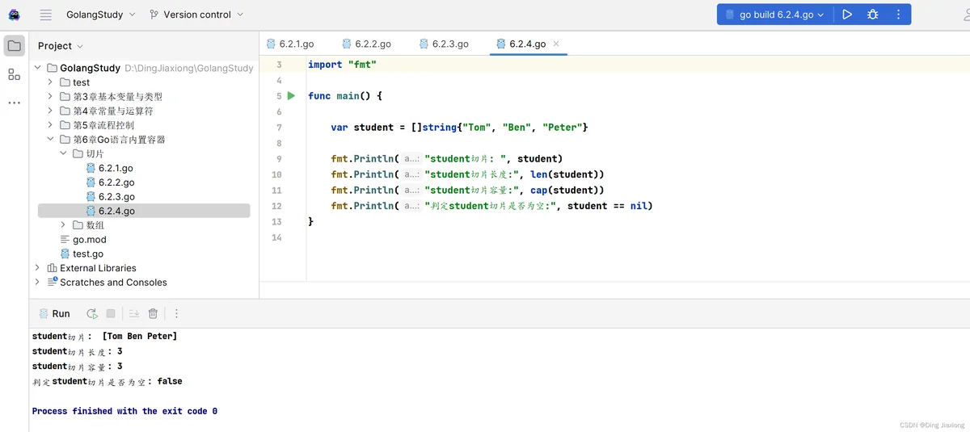Viewport: 970px width, 432px height.
Task: Click the green run gutter icon beside main
Action: [x=292, y=96]
